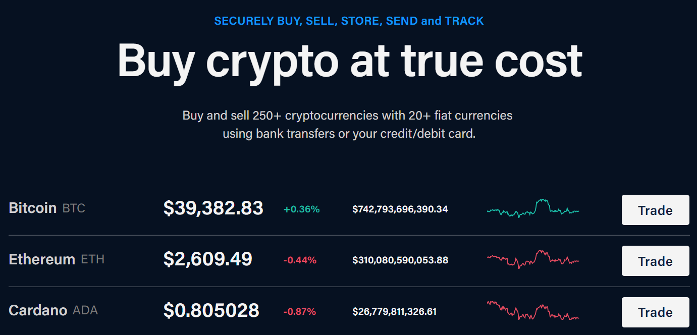697x335 pixels.
Task: Click the -0.44% change indicator for Ethereum
Action: pyautogui.click(x=301, y=260)
